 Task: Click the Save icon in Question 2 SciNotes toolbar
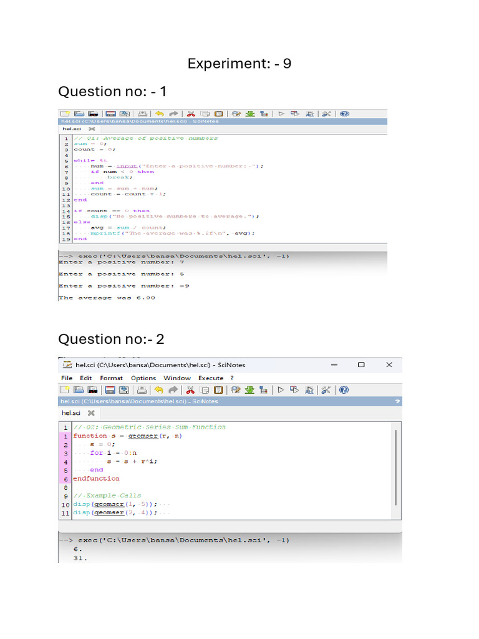(x=110, y=390)
